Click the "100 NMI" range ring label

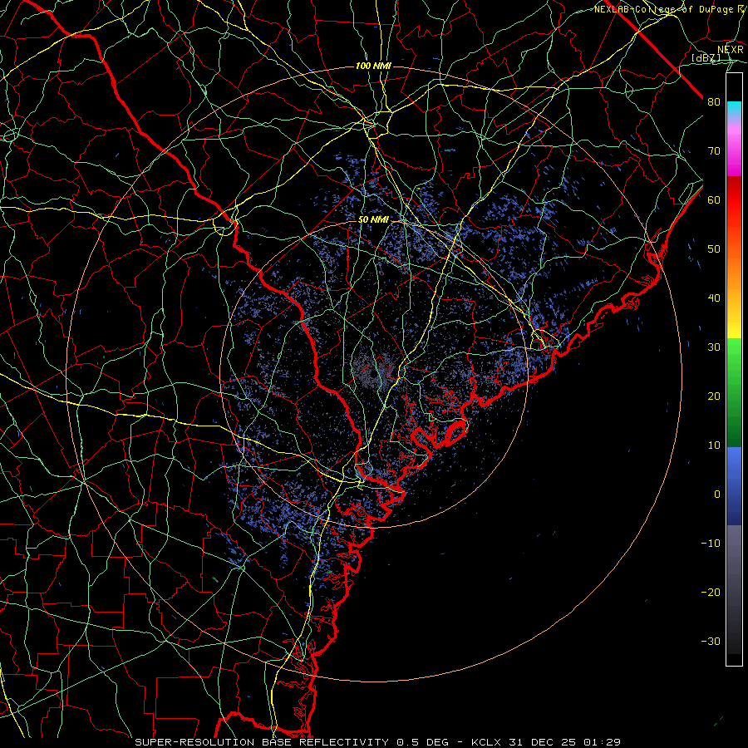click(x=373, y=66)
